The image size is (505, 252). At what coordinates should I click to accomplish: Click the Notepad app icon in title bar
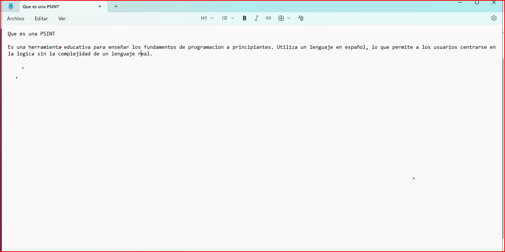pyautogui.click(x=11, y=6)
